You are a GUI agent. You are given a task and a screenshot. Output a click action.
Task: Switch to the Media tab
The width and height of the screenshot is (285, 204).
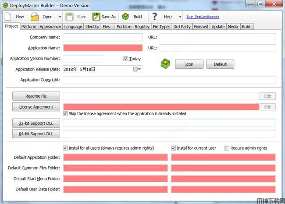tap(233, 27)
